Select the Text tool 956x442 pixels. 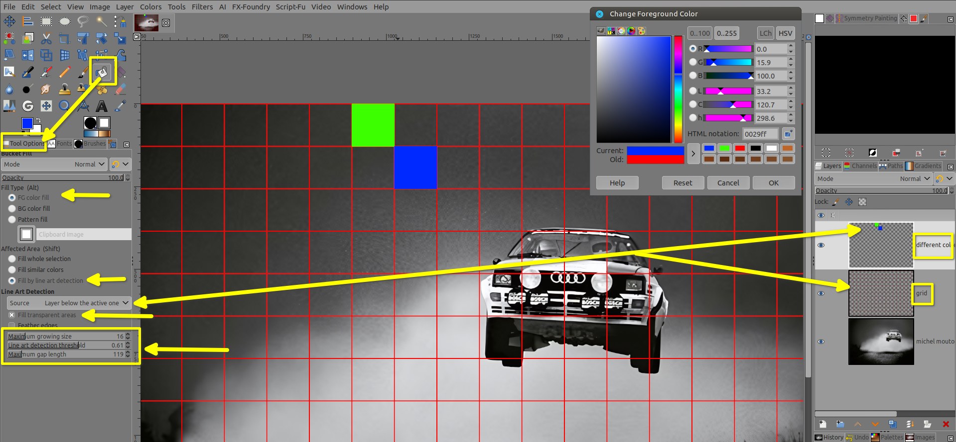point(102,106)
